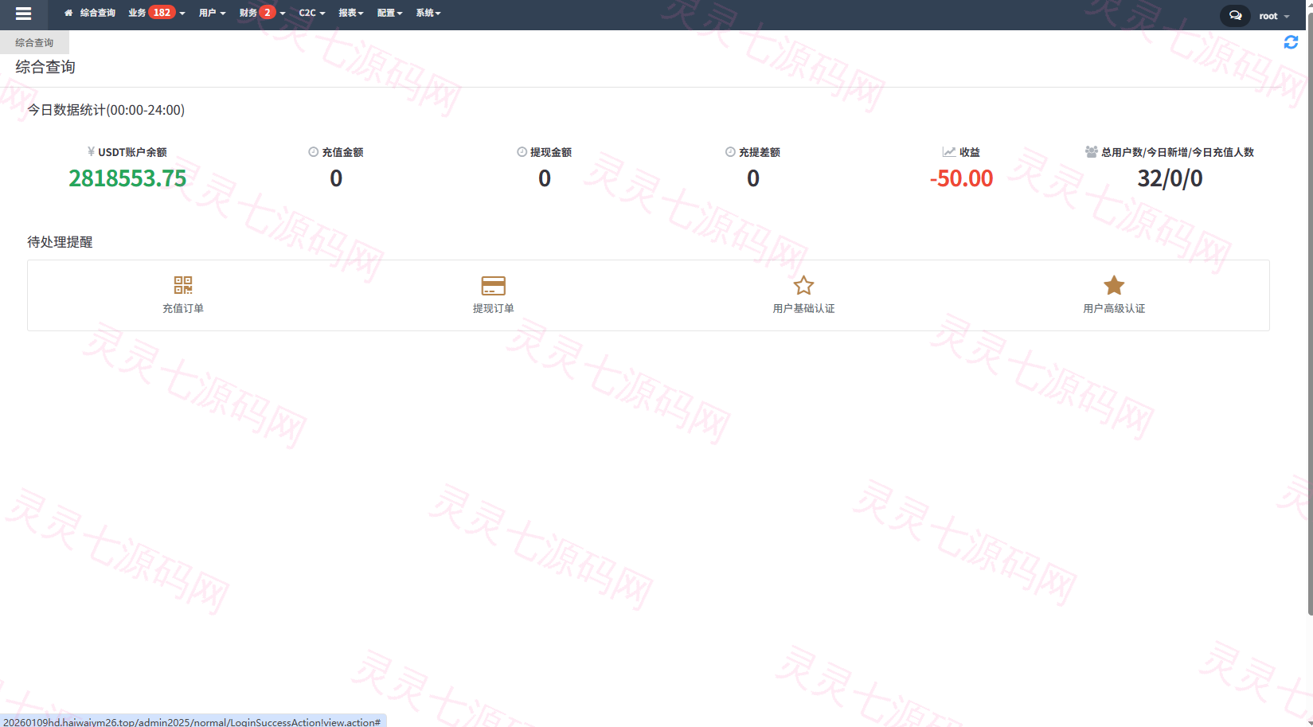Open 提现订单 credit card icon

[494, 285]
